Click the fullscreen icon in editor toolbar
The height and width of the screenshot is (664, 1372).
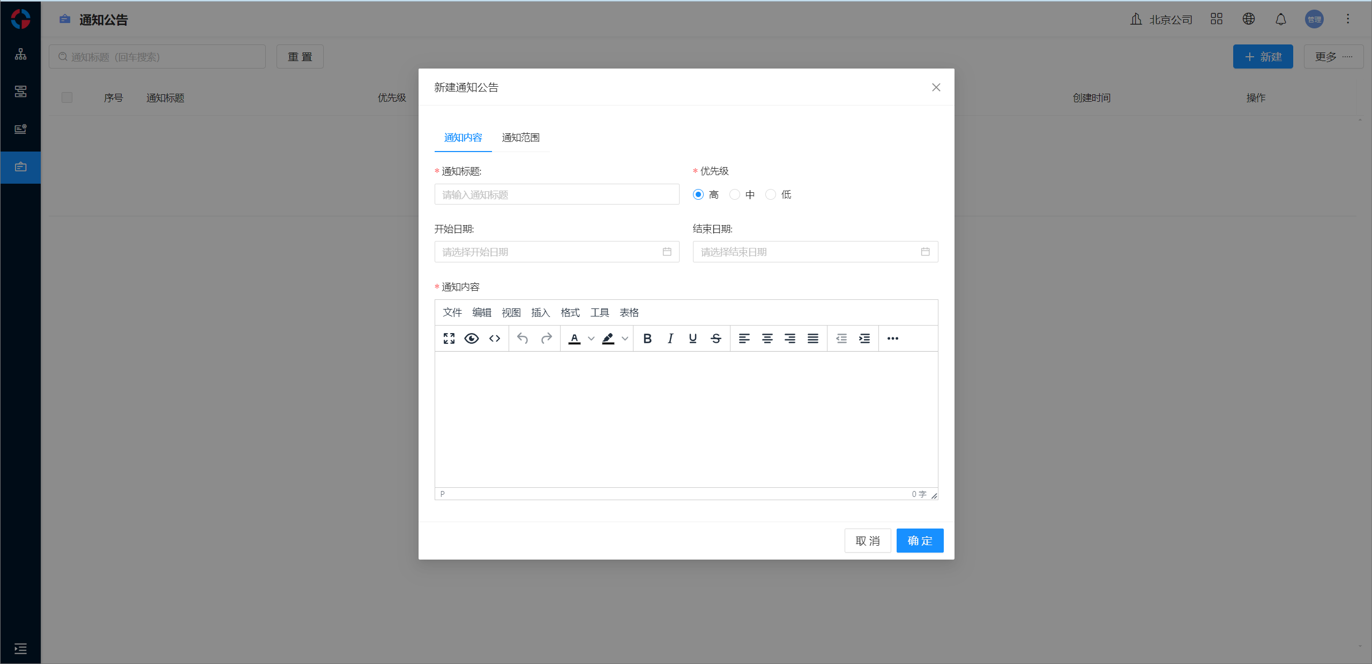pos(449,338)
